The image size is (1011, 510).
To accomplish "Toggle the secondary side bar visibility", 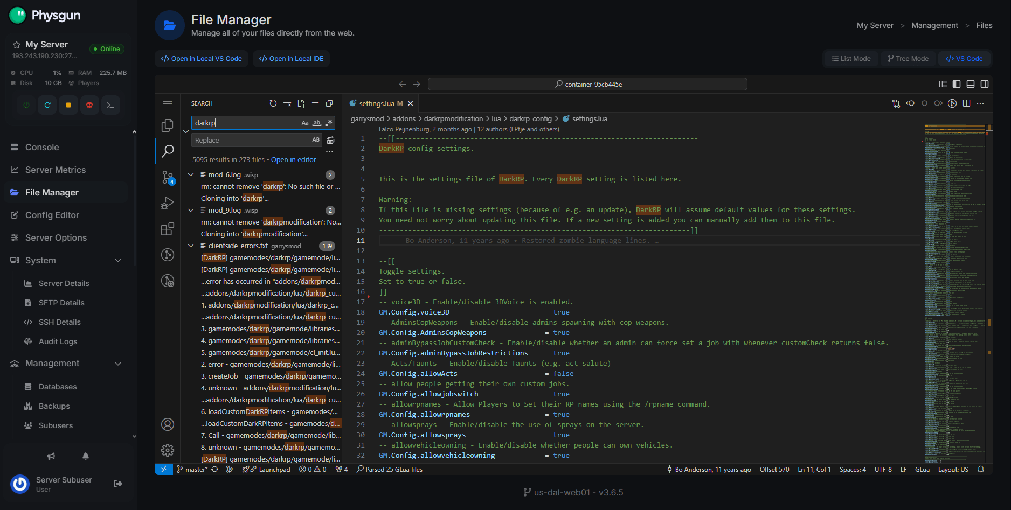I will [x=985, y=84].
